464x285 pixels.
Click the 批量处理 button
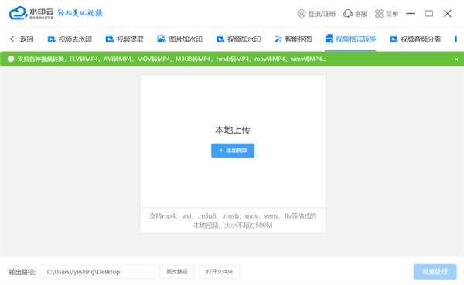435,271
